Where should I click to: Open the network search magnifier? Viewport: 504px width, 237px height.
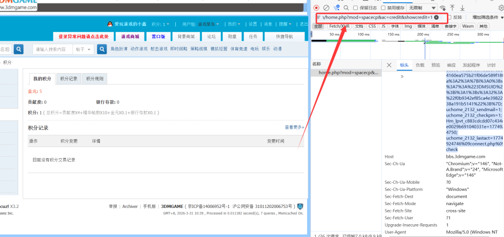pyautogui.click(x=346, y=8)
